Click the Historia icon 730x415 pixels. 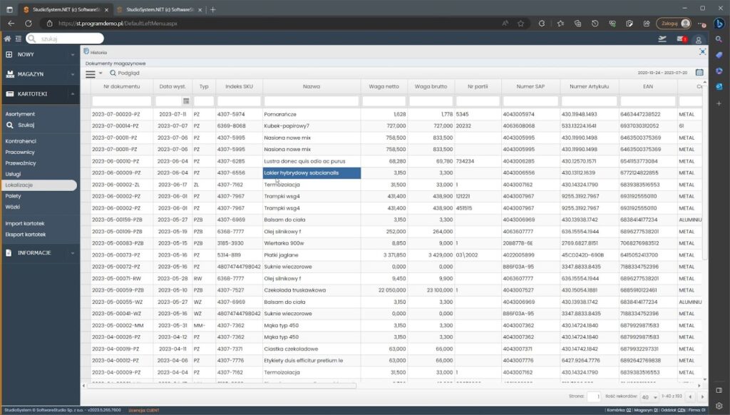coord(86,52)
